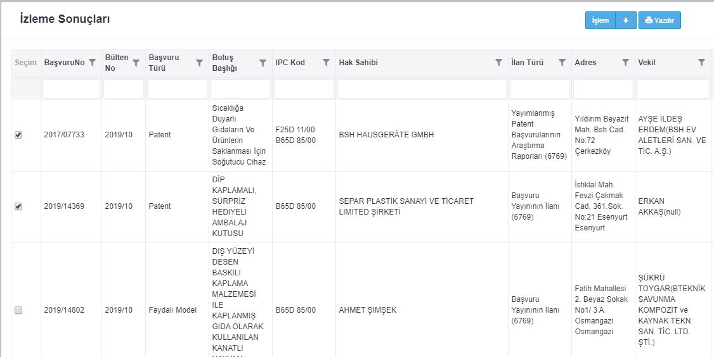
Task: Open the Hak Sahibi column filter icon
Action: coord(498,63)
